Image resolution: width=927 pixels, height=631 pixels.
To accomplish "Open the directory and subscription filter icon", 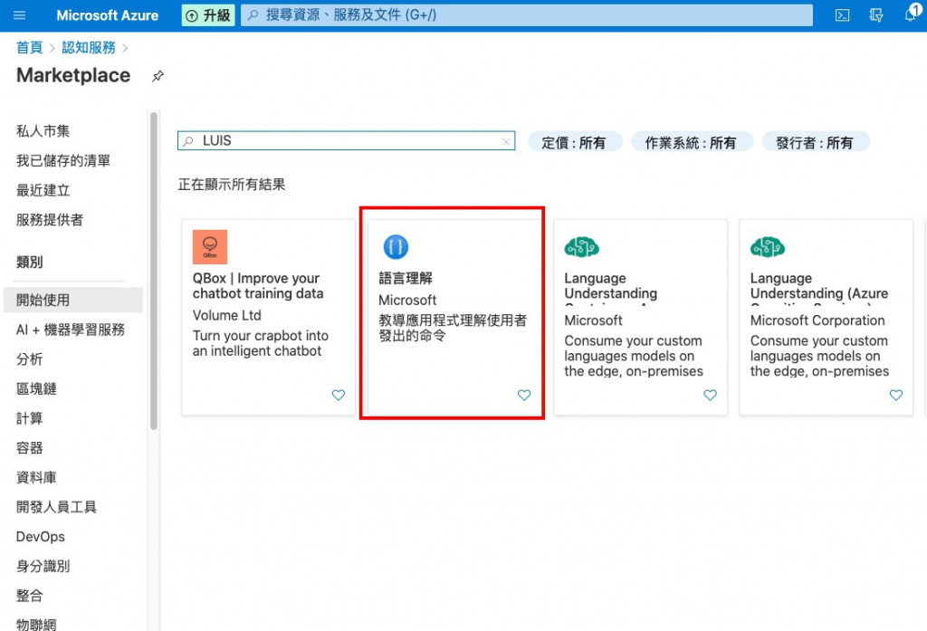I will (876, 15).
